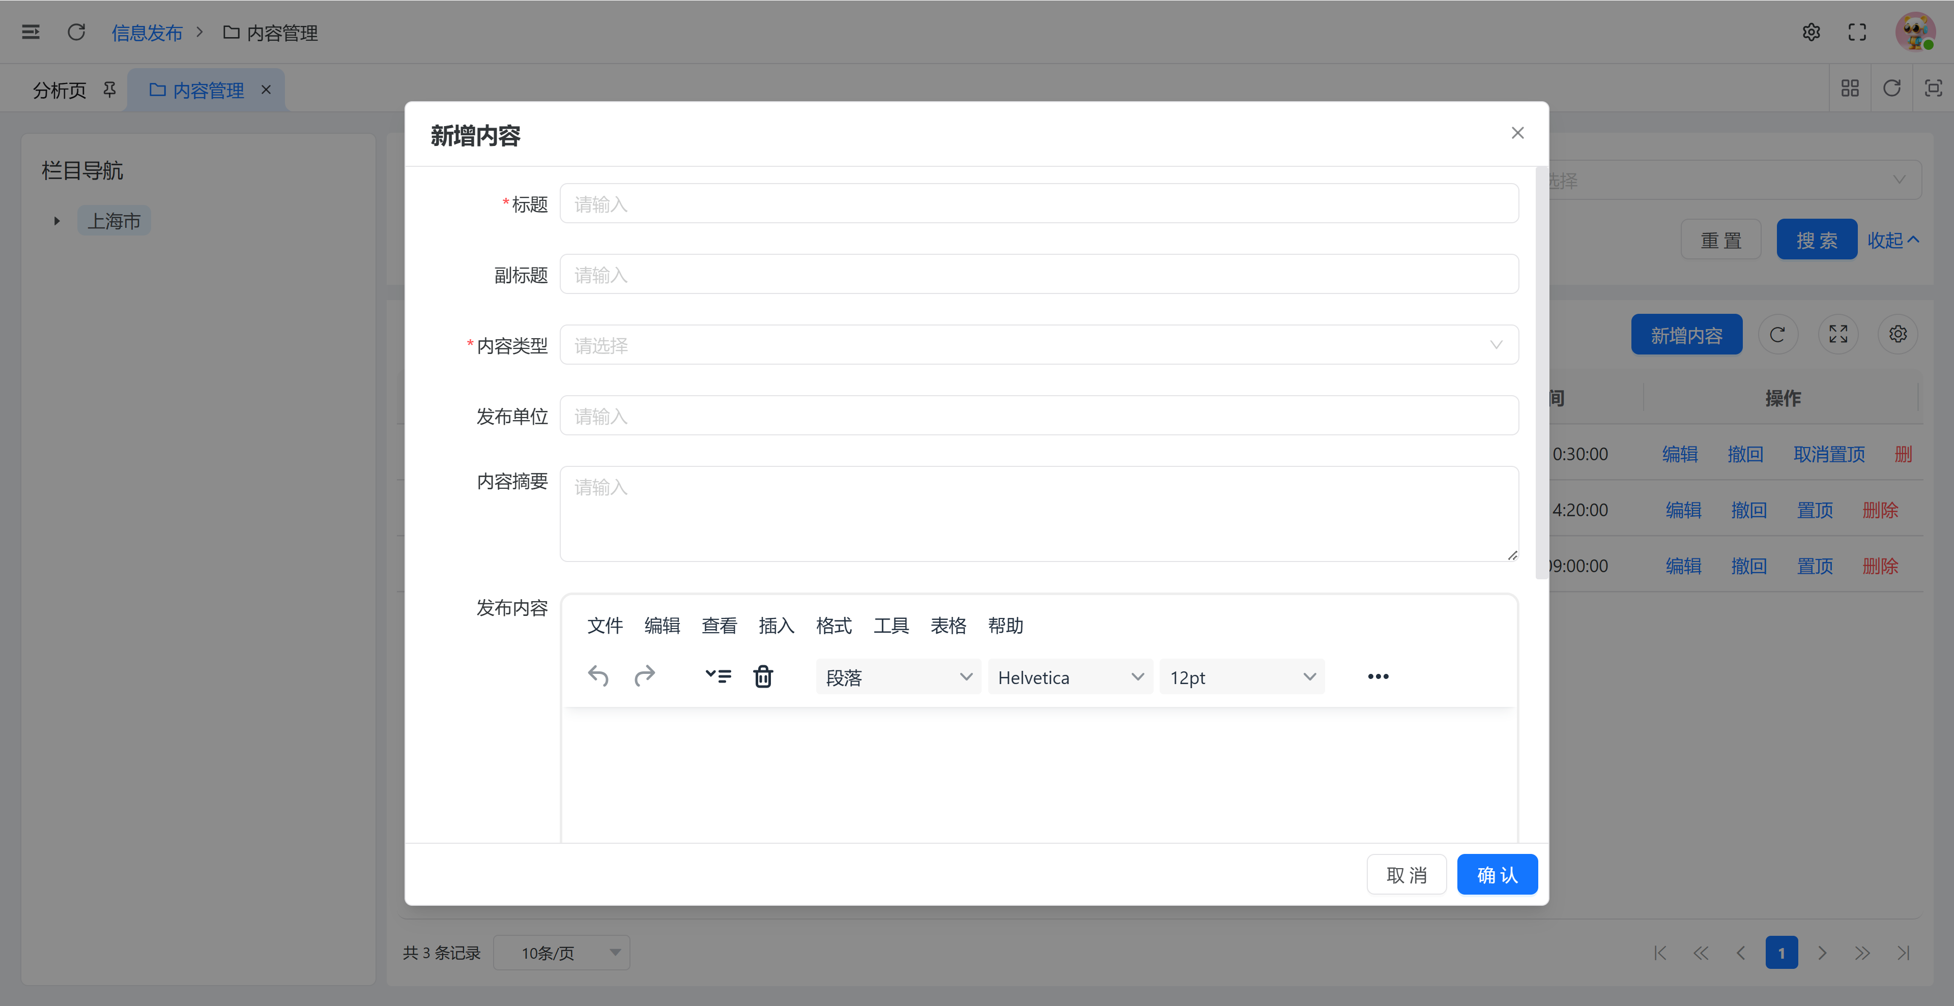Toggle the sidebar menu collapse icon
The width and height of the screenshot is (1954, 1006).
[31, 32]
